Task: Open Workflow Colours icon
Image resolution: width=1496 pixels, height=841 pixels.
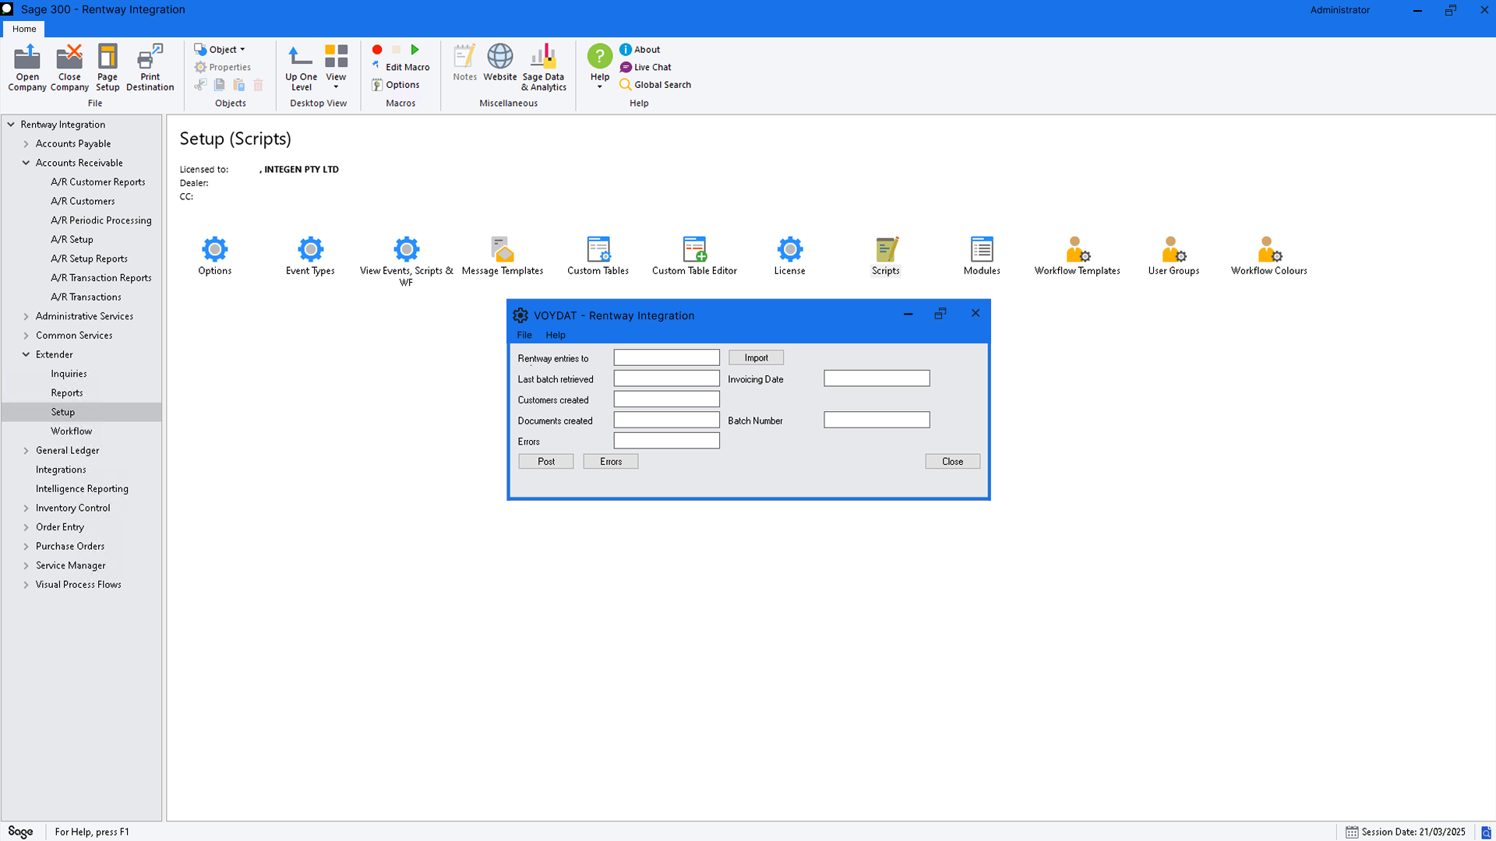Action: [1268, 251]
